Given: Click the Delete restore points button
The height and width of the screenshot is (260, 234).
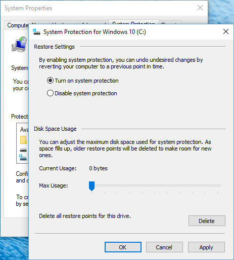Looking at the screenshot, I should pos(207,220).
